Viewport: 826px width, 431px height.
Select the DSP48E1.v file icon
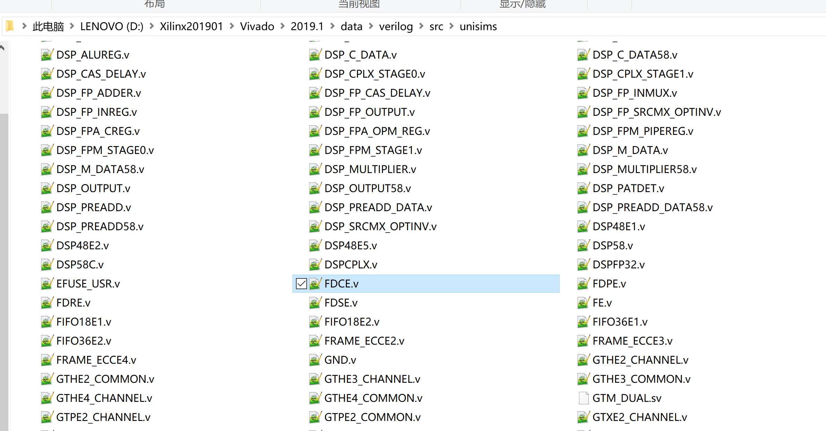tap(583, 226)
